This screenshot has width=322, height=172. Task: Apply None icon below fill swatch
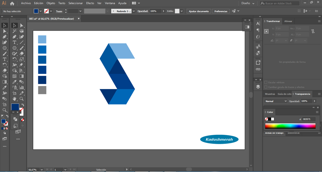click(23, 120)
